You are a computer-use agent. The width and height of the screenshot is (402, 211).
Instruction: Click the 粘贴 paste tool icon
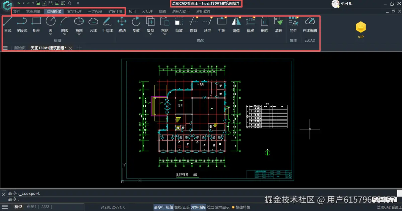[165, 21]
